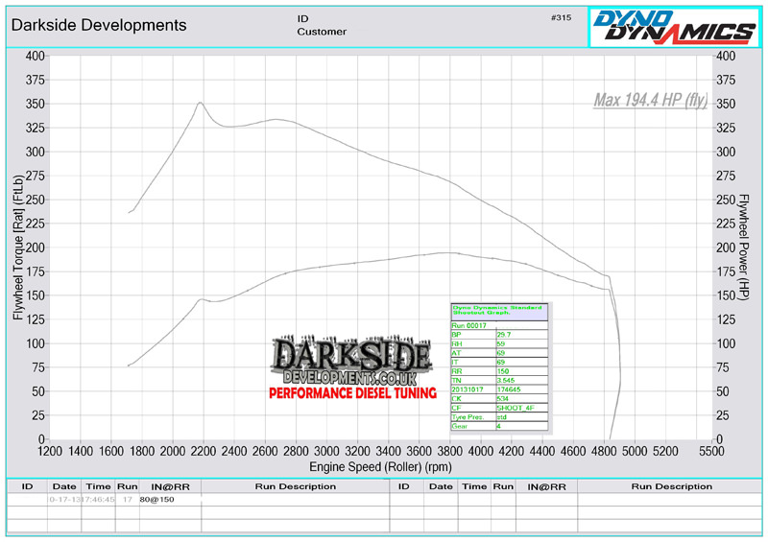
Task: Click the 3000 rpm tick label
Action: coord(326,451)
